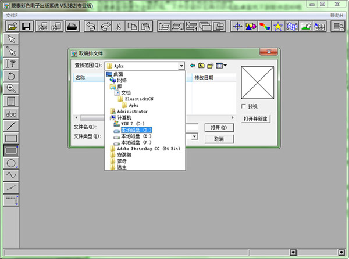Click the 取消 cancel button
Screen dimensions: 349x259
(219, 139)
